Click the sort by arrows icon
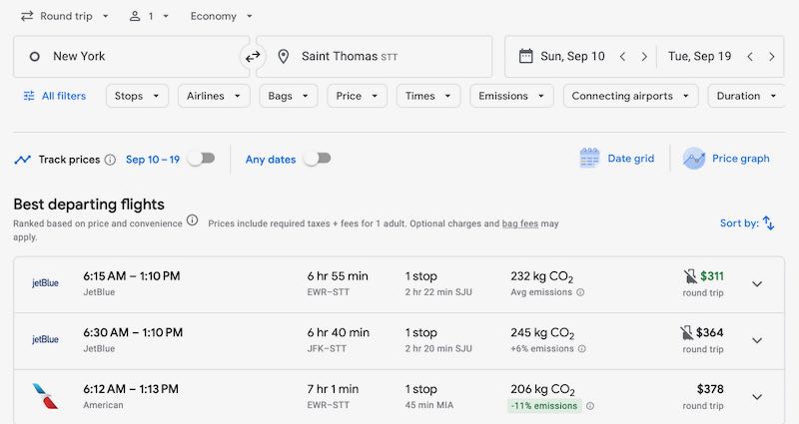The width and height of the screenshot is (799, 424). click(x=768, y=223)
